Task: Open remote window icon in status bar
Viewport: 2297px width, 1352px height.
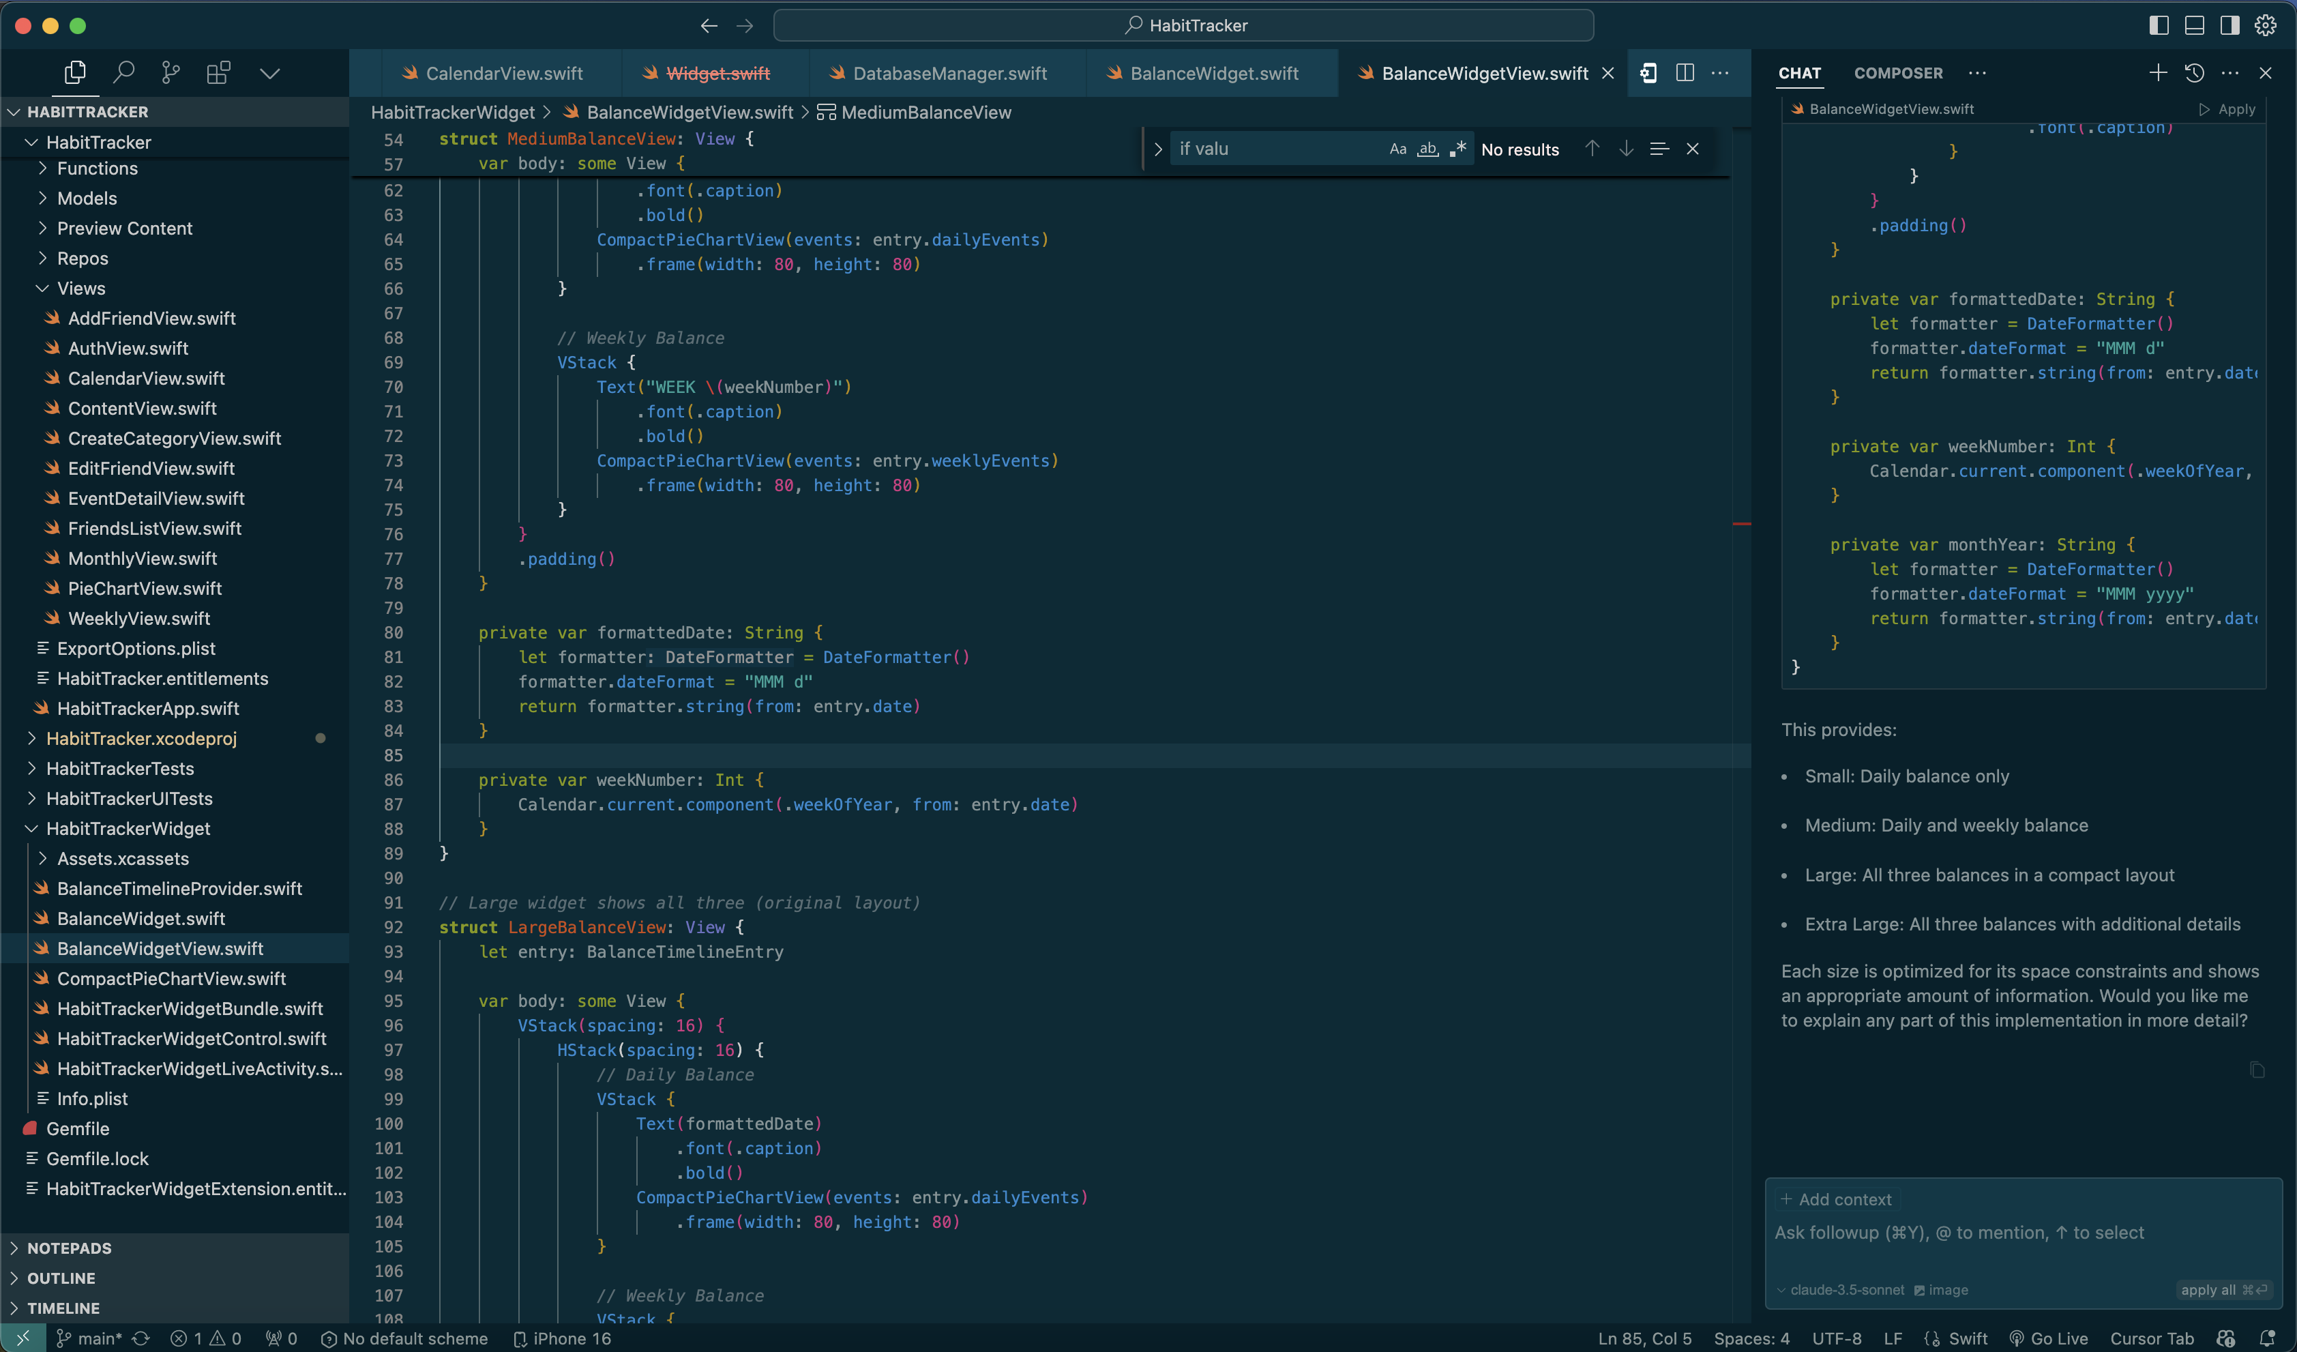Action: pyautogui.click(x=23, y=1338)
